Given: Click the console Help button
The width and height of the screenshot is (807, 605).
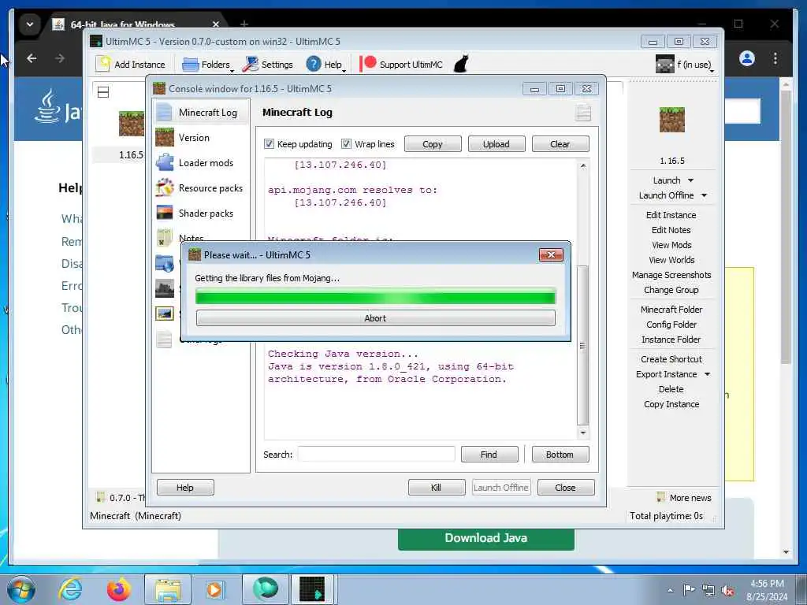Looking at the screenshot, I should coord(185,487).
